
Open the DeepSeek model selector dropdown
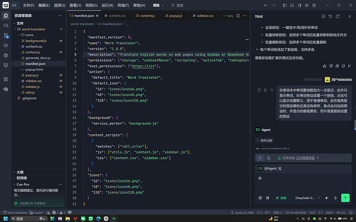[x=307, y=198]
